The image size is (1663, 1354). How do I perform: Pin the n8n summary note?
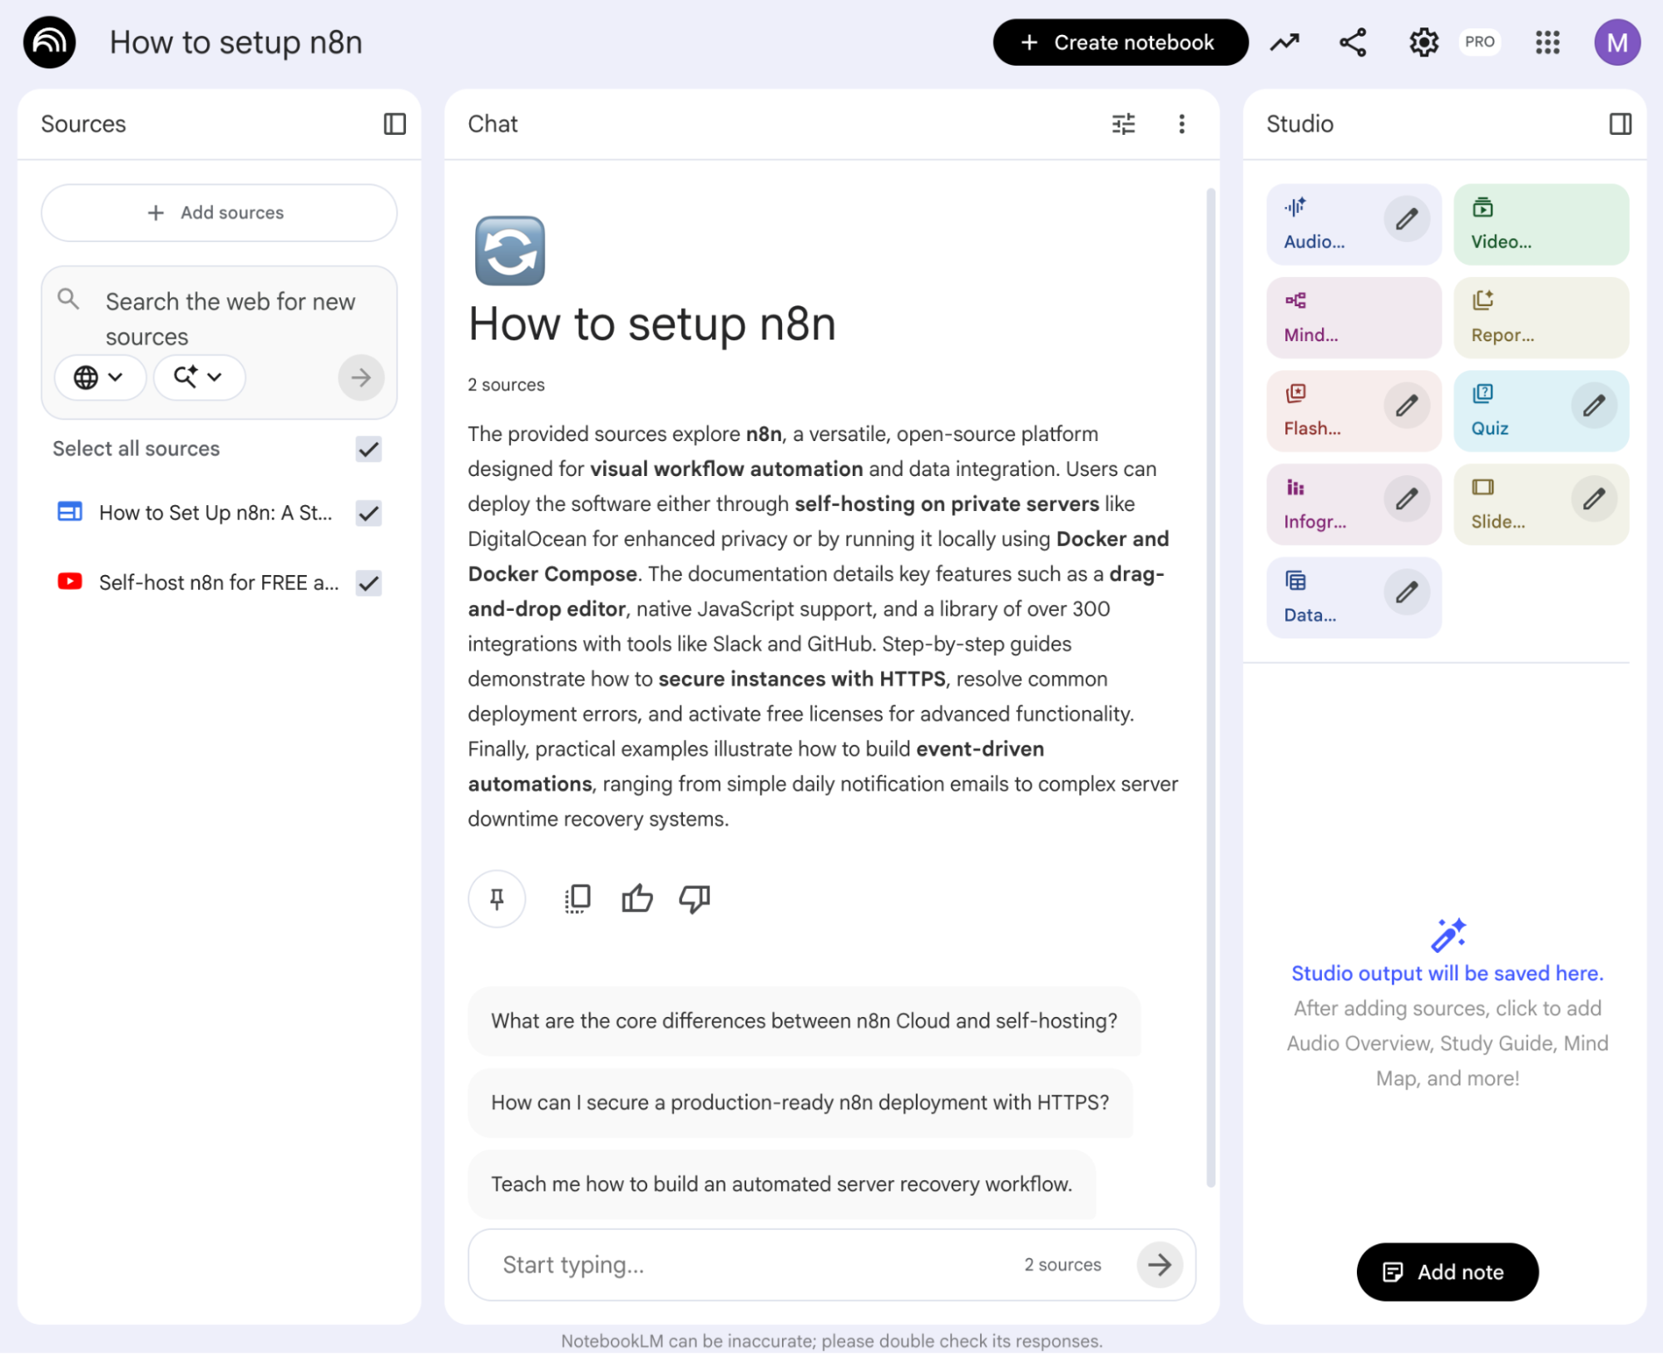(497, 899)
